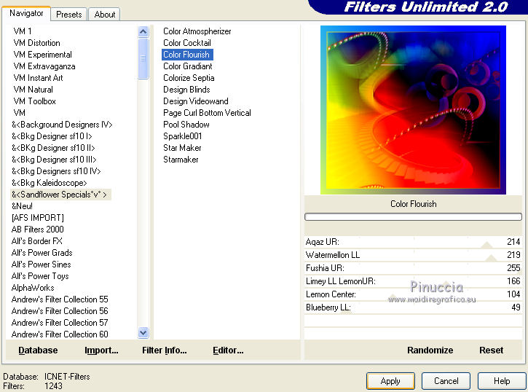The image size is (528, 392).
Task: Select the Color Gradiant filter
Action: pos(188,66)
